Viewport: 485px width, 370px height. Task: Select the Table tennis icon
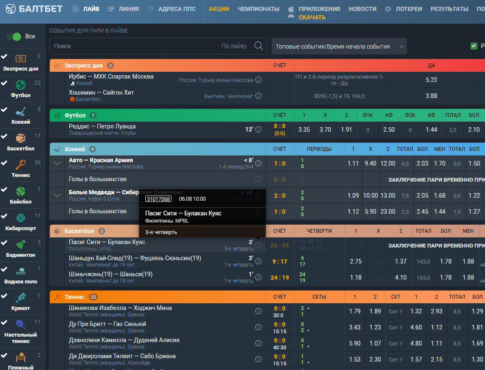(21, 324)
